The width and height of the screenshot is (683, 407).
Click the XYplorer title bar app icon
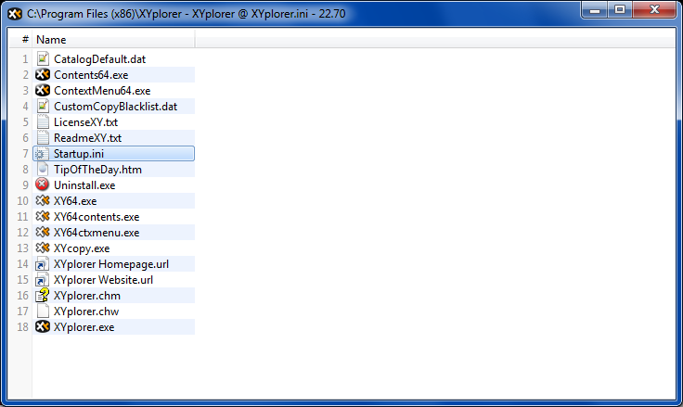[x=15, y=14]
